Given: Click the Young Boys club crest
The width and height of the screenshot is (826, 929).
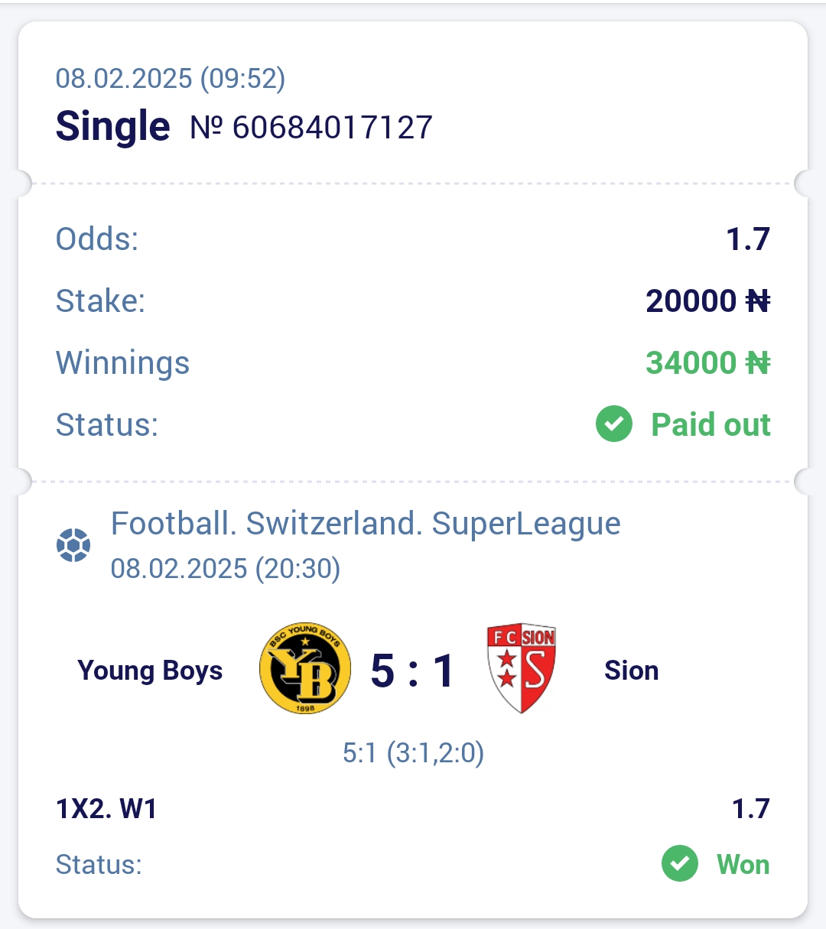Looking at the screenshot, I should (x=305, y=668).
